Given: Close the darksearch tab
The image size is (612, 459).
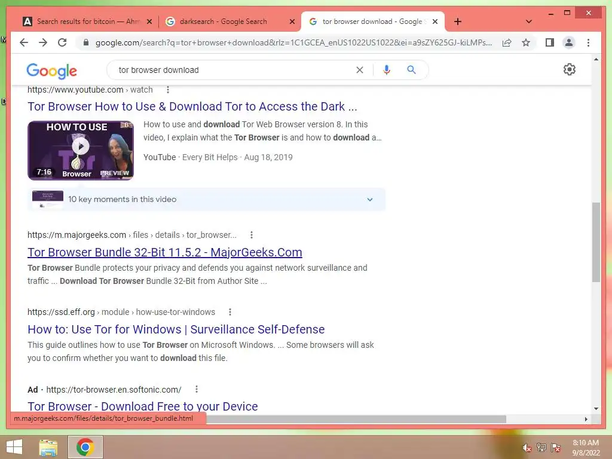Looking at the screenshot, I should [292, 22].
